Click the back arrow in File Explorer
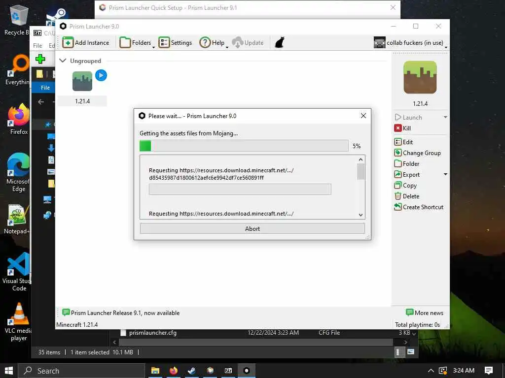The image size is (505, 378). [41, 102]
